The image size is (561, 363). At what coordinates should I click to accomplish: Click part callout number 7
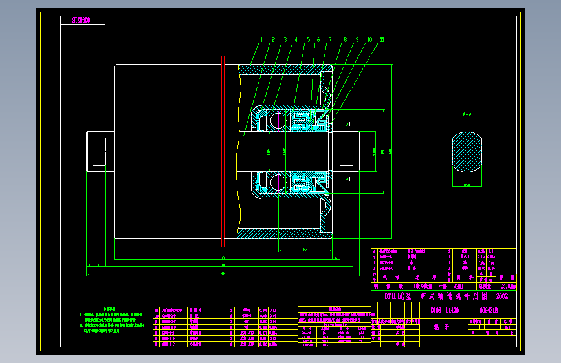click(x=330, y=40)
